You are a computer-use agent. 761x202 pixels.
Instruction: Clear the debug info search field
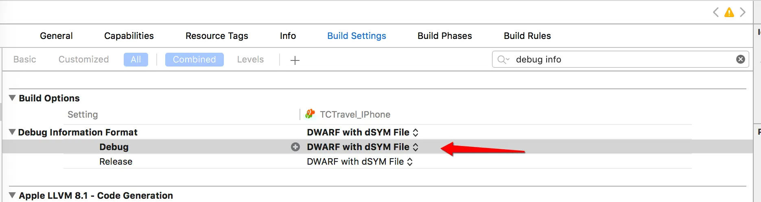[741, 59]
